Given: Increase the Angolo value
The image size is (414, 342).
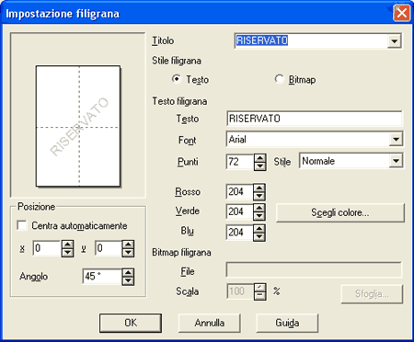Looking at the screenshot, I should pos(128,273).
